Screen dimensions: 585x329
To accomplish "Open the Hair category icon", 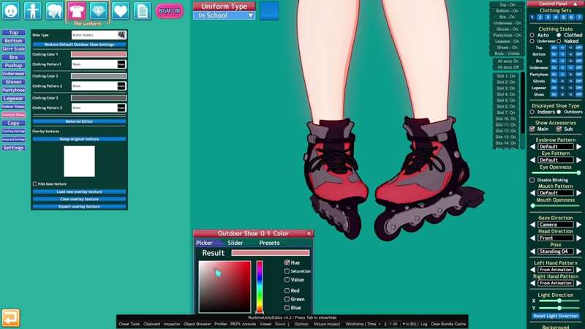I will pyautogui.click(x=55, y=11).
